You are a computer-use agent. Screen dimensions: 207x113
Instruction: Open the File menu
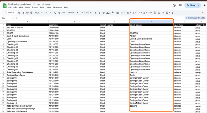(10, 8)
